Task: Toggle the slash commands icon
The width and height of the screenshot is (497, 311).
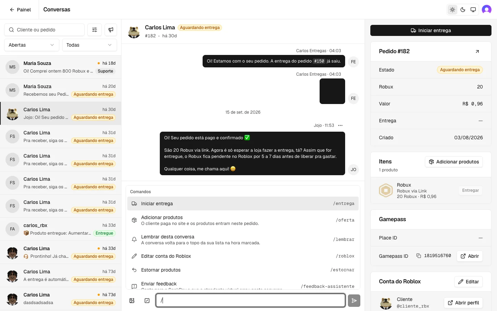Action: pyautogui.click(x=147, y=301)
